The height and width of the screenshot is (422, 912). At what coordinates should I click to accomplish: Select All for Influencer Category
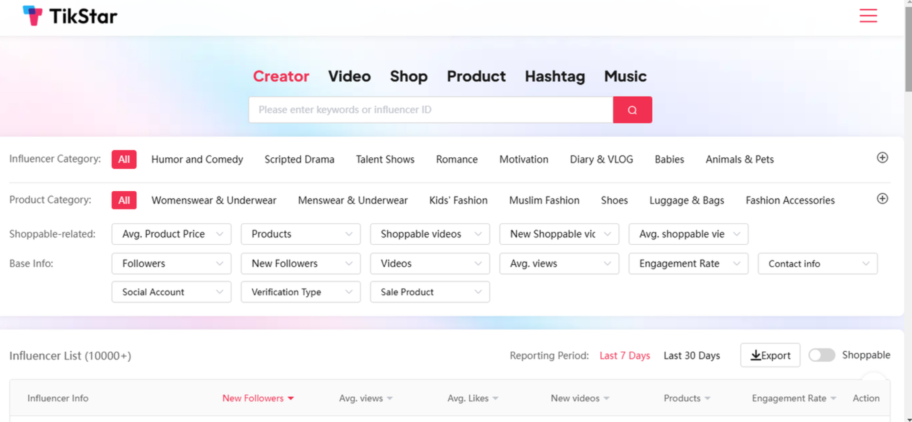123,159
